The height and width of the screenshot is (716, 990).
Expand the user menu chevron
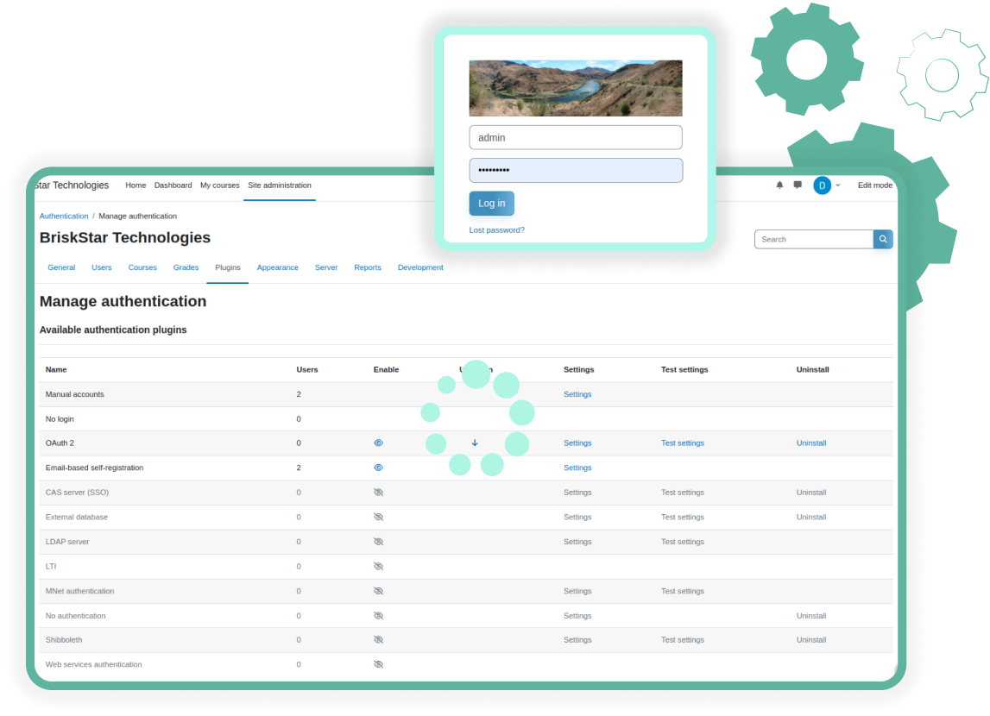point(838,185)
